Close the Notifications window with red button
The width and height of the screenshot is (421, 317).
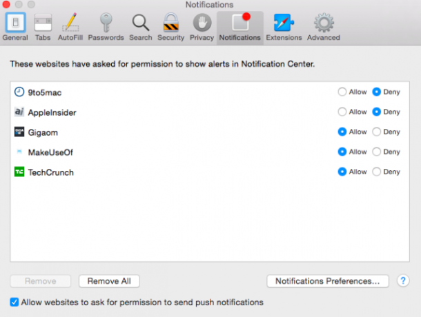pyautogui.click(x=6, y=4)
